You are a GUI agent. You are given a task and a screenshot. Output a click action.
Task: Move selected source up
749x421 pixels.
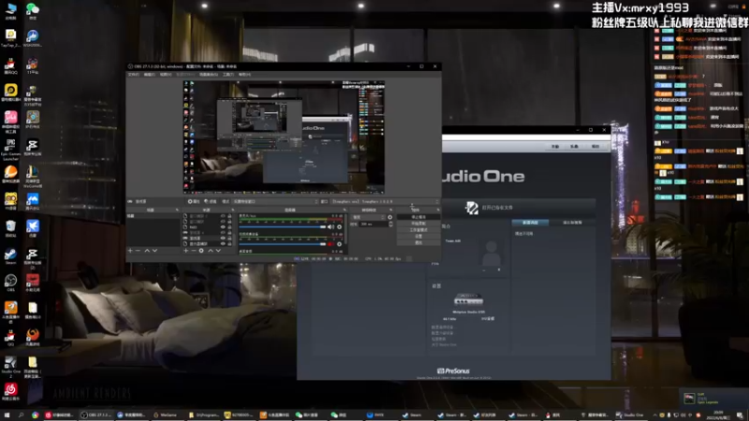click(x=211, y=250)
